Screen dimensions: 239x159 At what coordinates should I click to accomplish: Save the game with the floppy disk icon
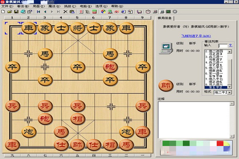[x=16, y=12]
